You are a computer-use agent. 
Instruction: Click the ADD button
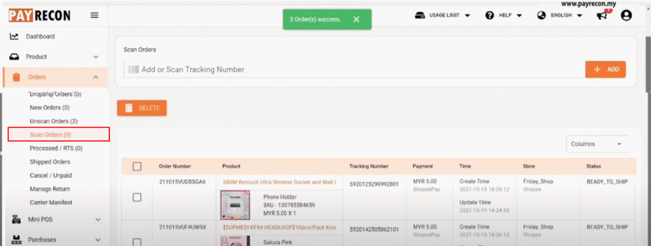point(605,70)
